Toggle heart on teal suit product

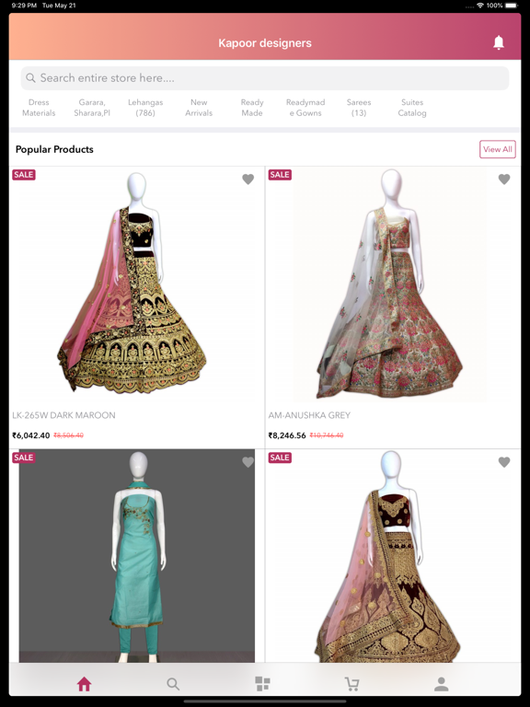248,462
